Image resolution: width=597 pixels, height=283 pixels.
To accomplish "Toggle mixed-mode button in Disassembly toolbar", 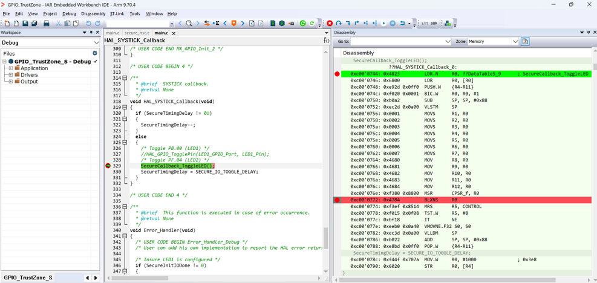I will tap(524, 41).
